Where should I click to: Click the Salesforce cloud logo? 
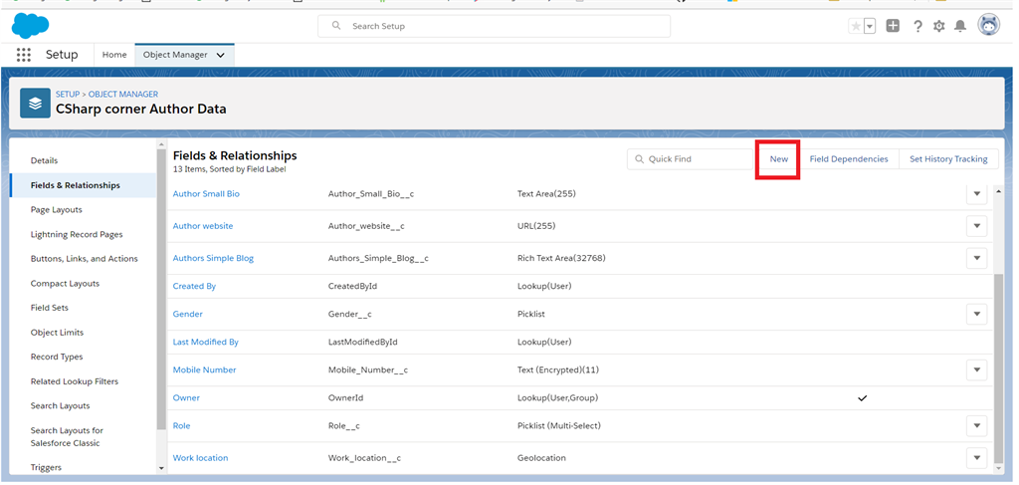click(x=31, y=25)
